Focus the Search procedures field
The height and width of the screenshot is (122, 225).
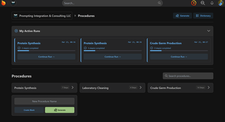188,76
